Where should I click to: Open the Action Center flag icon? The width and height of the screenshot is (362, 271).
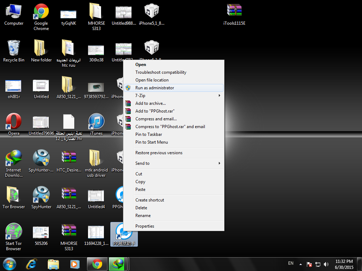point(309,264)
